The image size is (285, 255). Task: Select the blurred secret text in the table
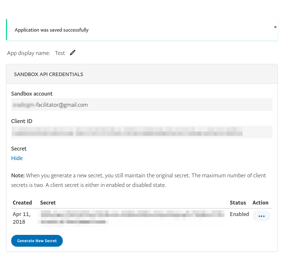coord(131,218)
